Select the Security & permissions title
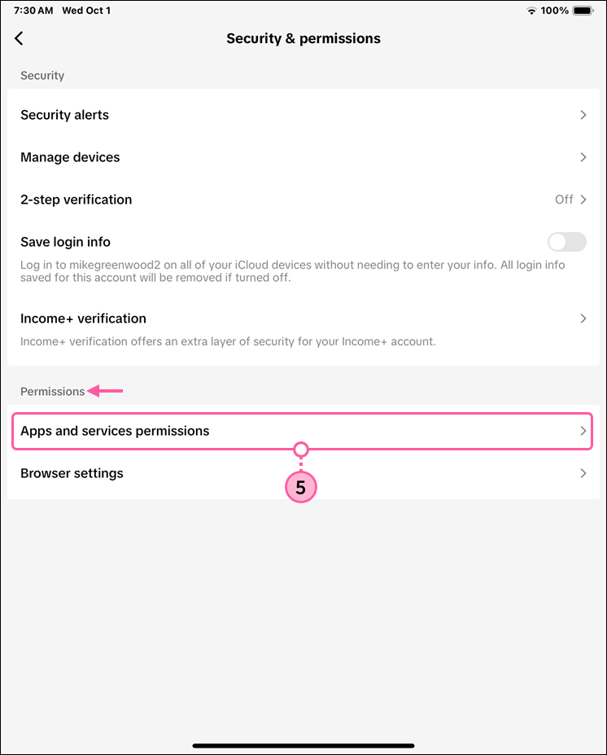 [303, 38]
